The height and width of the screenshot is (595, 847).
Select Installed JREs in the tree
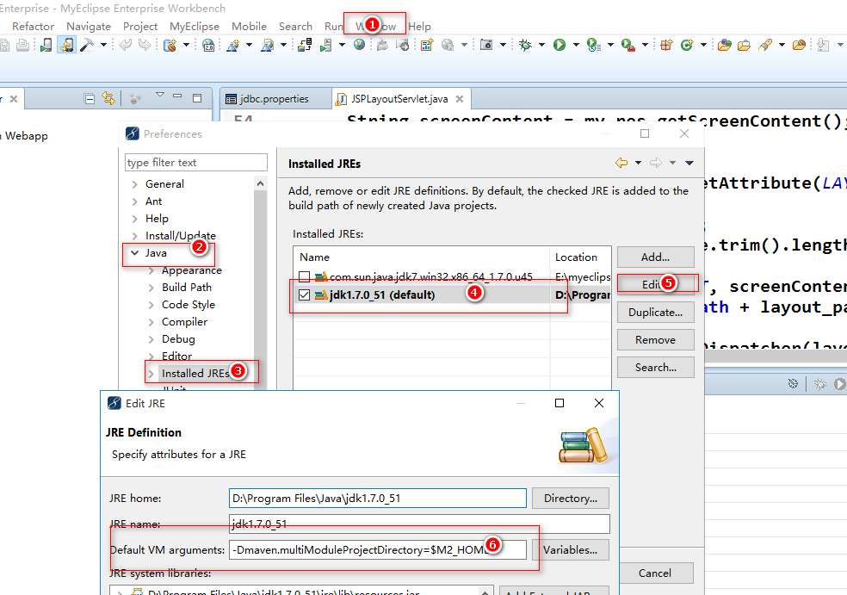pos(195,374)
